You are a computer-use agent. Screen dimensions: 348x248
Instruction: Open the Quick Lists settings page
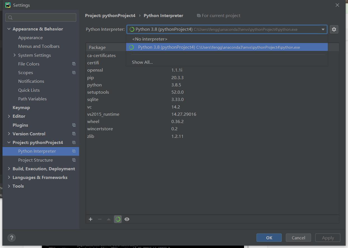point(29,90)
